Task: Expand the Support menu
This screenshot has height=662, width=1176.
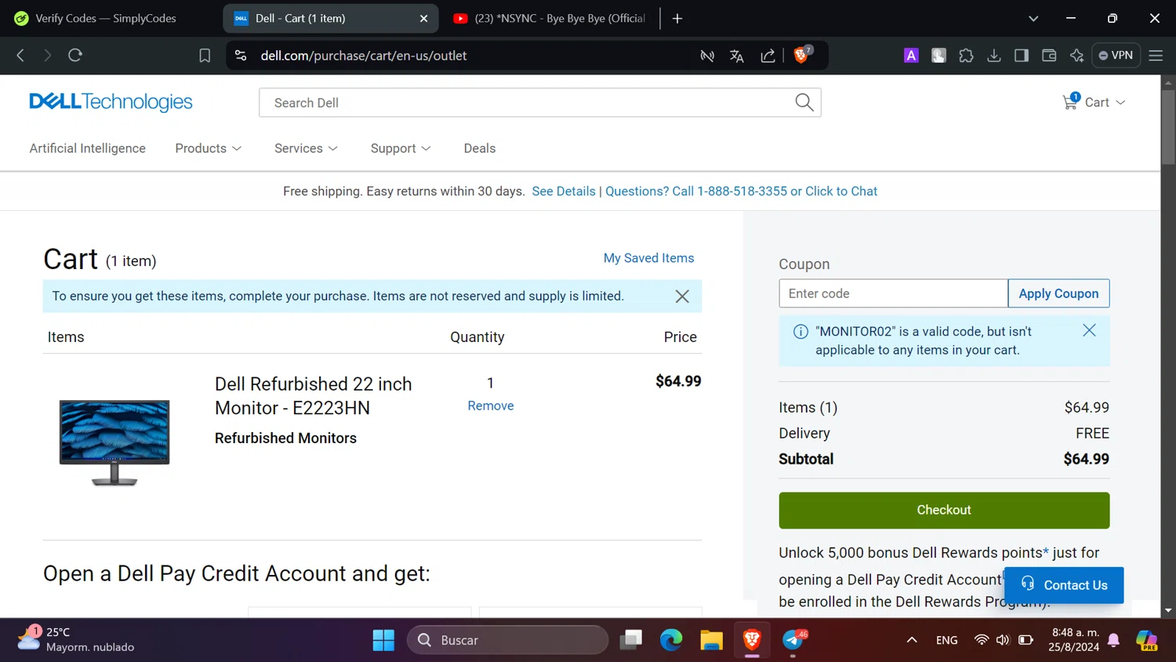Action: click(x=401, y=148)
